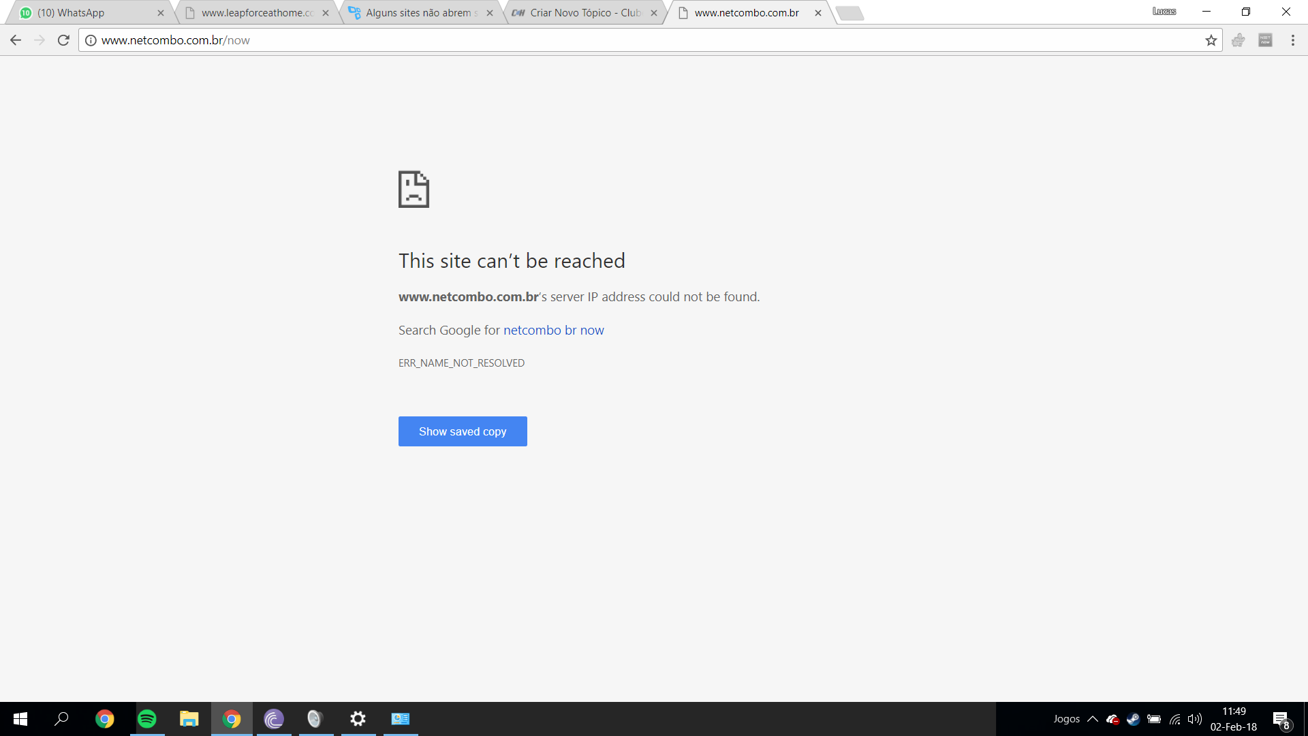This screenshot has height=736, width=1308.
Task: Open taskbar search magnifier
Action: pyautogui.click(x=62, y=719)
